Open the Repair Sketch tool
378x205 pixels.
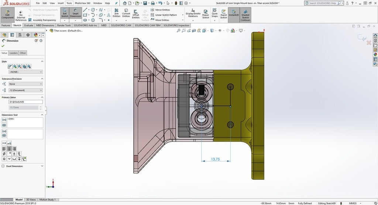click(206, 14)
